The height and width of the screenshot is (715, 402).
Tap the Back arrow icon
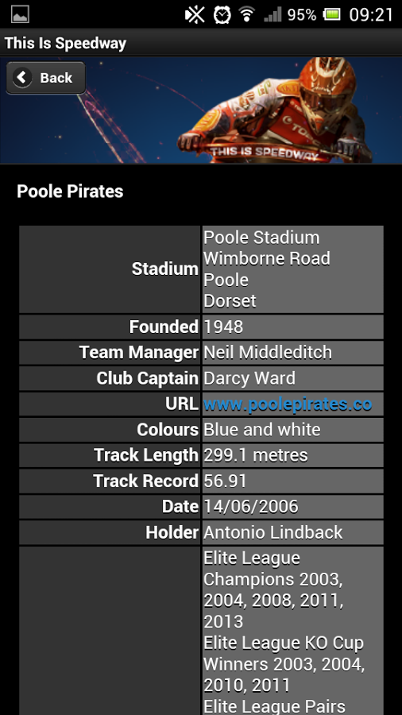[x=22, y=78]
